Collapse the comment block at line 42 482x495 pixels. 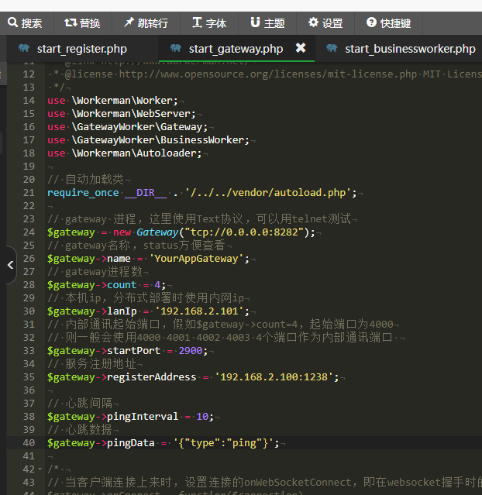[40, 470]
